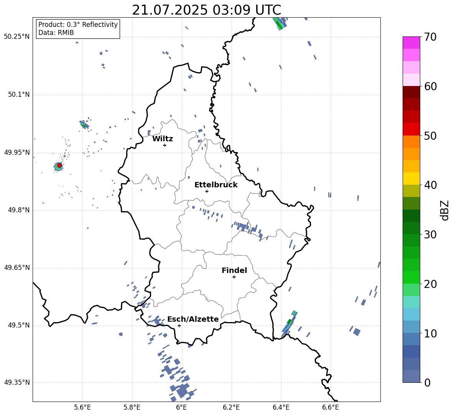The width and height of the screenshot is (454, 415).
Task: Click the colorbar tick value 30
Action: click(x=431, y=235)
